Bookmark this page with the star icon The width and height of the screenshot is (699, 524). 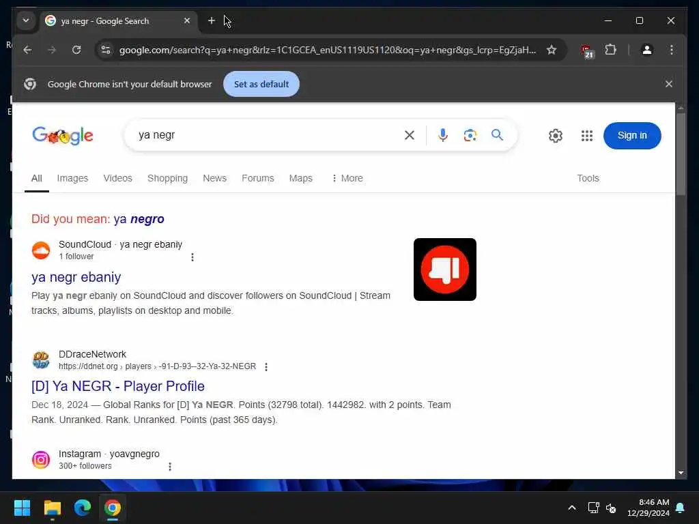click(x=552, y=50)
